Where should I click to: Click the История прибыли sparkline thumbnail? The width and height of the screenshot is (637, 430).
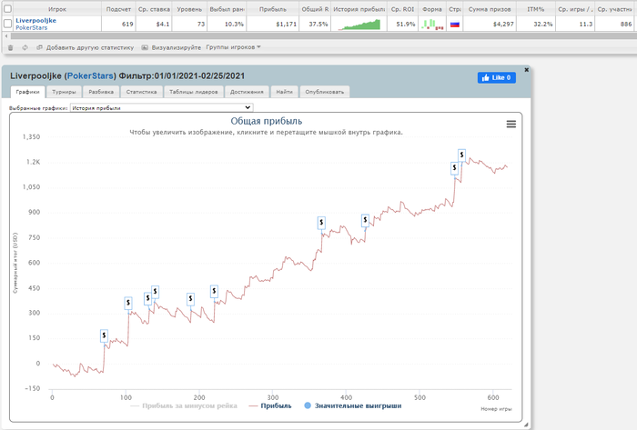pyautogui.click(x=359, y=25)
